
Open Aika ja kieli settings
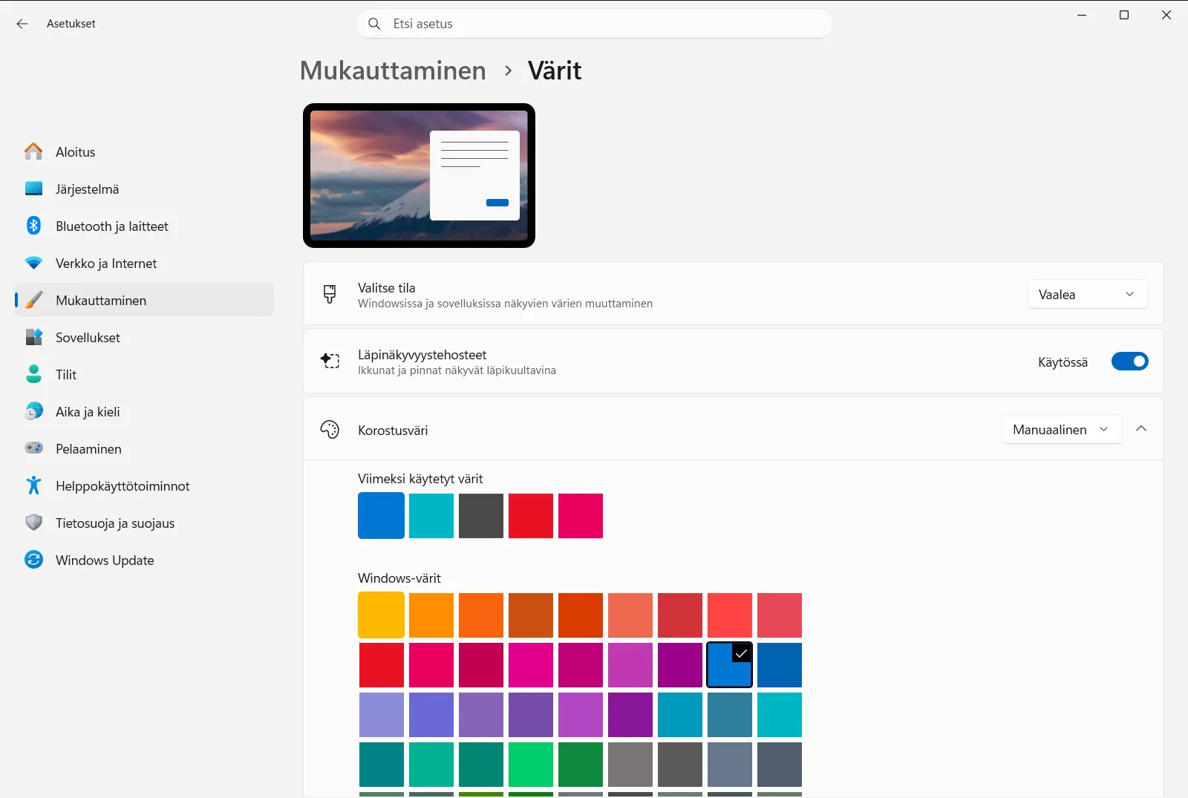[x=145, y=411]
